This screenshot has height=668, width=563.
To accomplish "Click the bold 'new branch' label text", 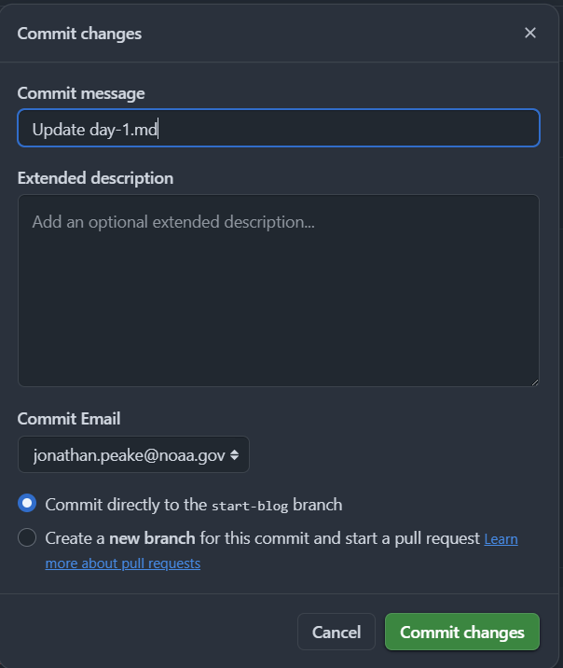I will pyautogui.click(x=152, y=538).
